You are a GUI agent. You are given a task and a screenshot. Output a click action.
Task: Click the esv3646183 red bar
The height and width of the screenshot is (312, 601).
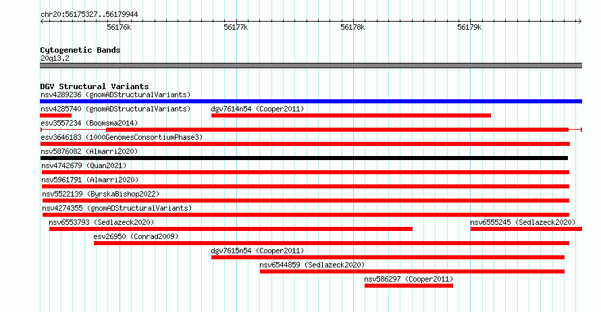[305, 144]
